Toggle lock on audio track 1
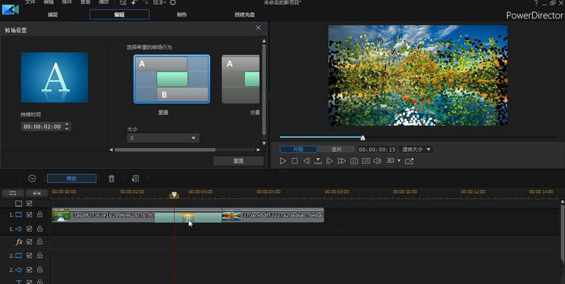The height and width of the screenshot is (284, 565). tap(40, 228)
